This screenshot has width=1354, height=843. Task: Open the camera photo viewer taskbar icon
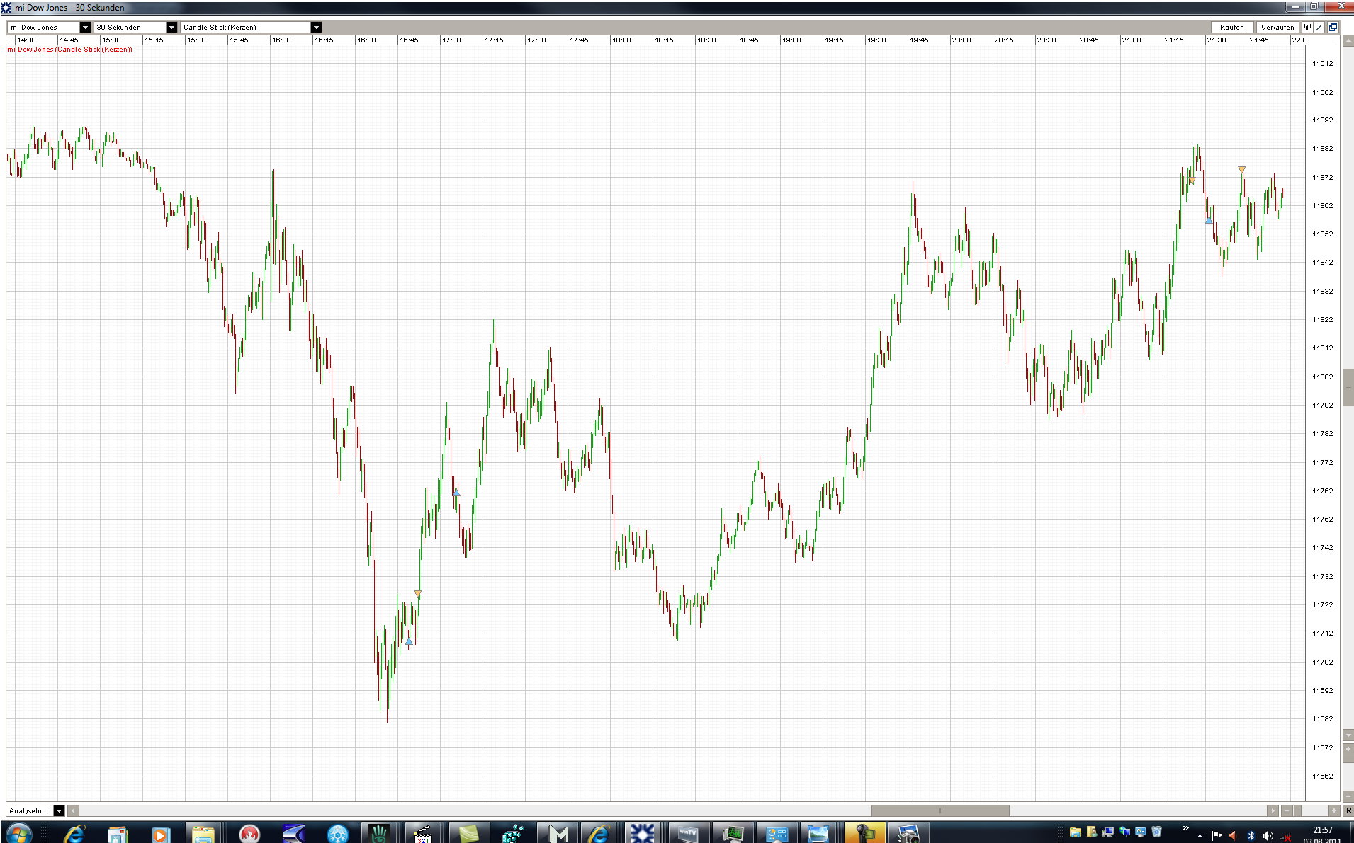point(908,834)
